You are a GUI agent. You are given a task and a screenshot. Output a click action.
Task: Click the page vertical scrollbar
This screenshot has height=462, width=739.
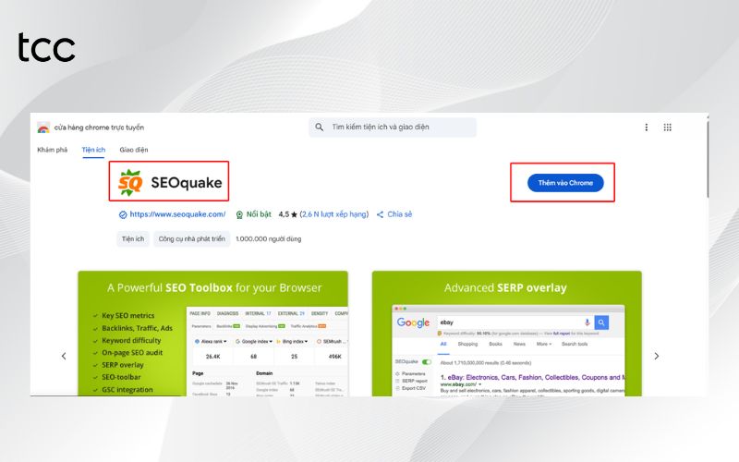[707, 160]
